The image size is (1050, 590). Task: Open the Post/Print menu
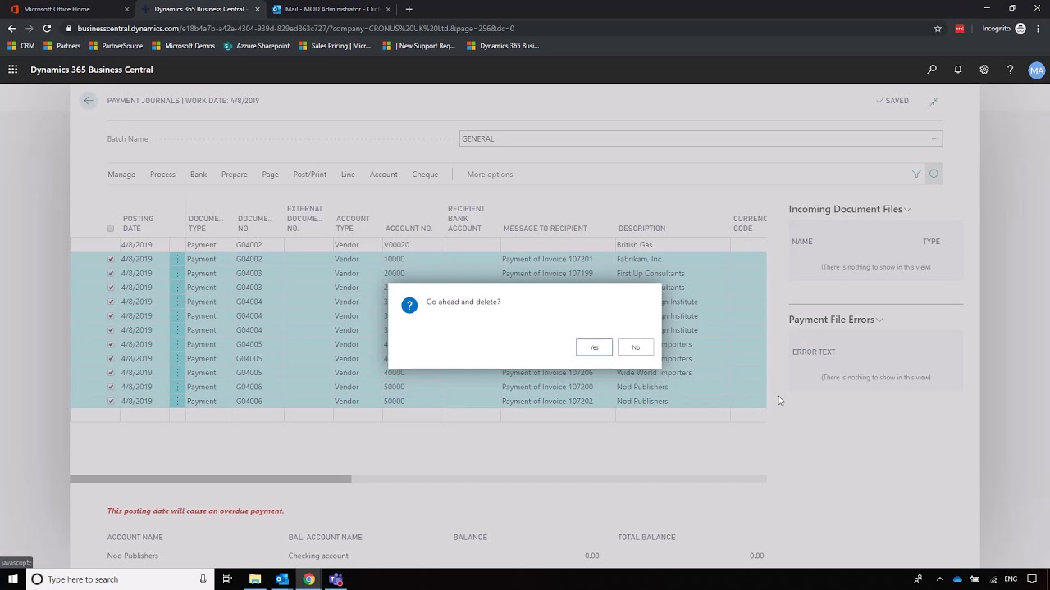(310, 175)
